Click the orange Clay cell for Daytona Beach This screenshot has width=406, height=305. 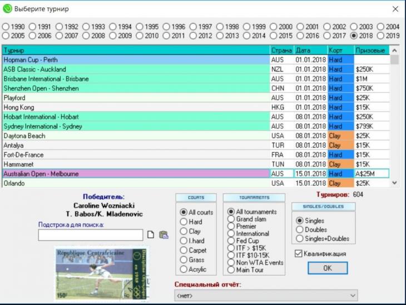pos(340,136)
